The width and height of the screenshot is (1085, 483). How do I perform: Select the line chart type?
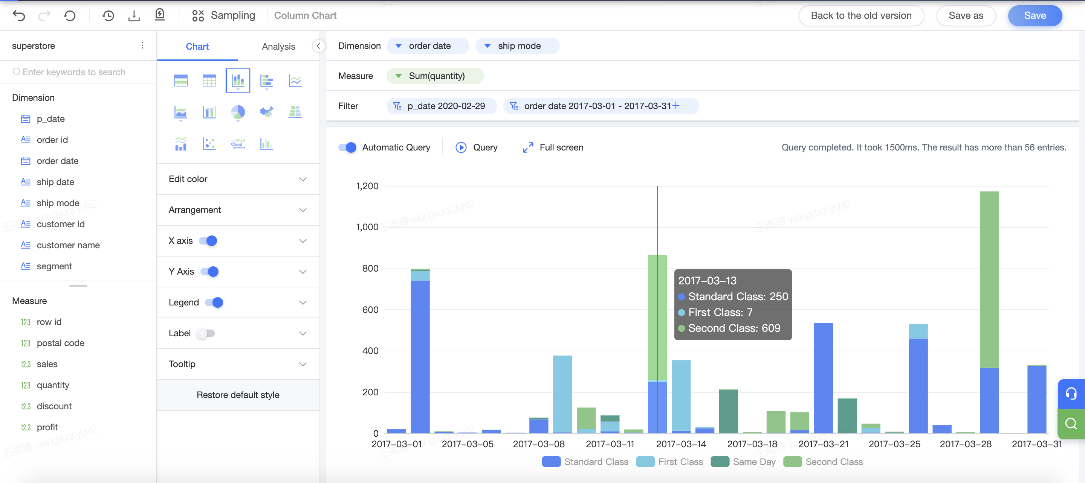coord(295,80)
